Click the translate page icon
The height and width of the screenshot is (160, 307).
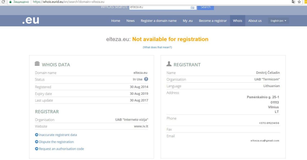tap(293, 2)
